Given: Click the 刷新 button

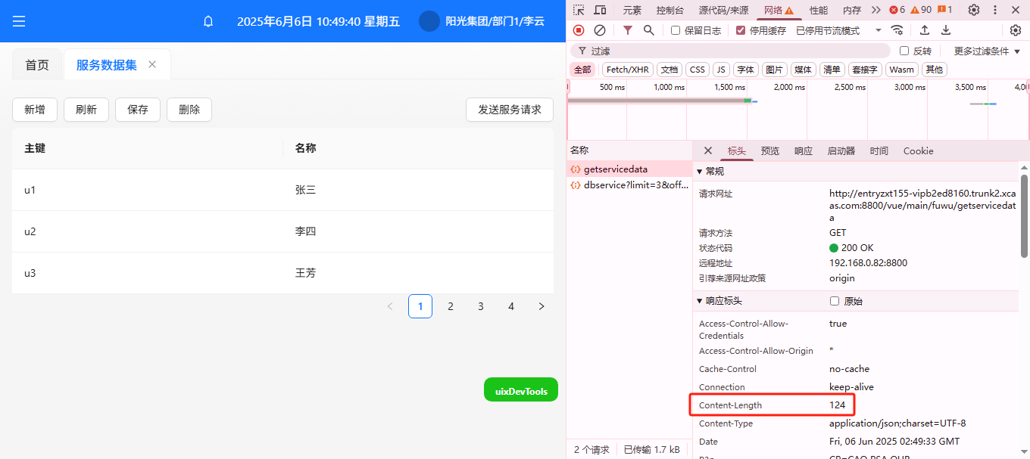Looking at the screenshot, I should (x=86, y=110).
